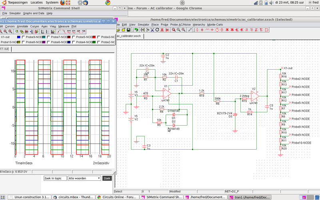This screenshot has height=200, width=320.
Task: Click the 'Zoek in topic' search field
Action: (x=54, y=178)
